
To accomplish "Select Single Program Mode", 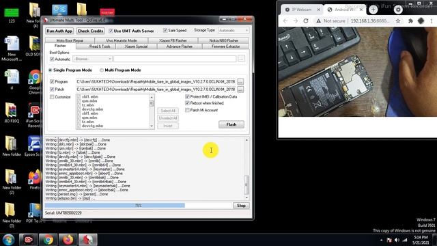I will (x=51, y=70).
